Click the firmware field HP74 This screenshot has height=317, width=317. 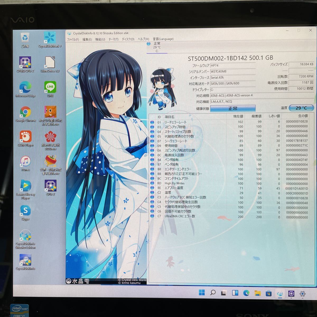click(233, 66)
